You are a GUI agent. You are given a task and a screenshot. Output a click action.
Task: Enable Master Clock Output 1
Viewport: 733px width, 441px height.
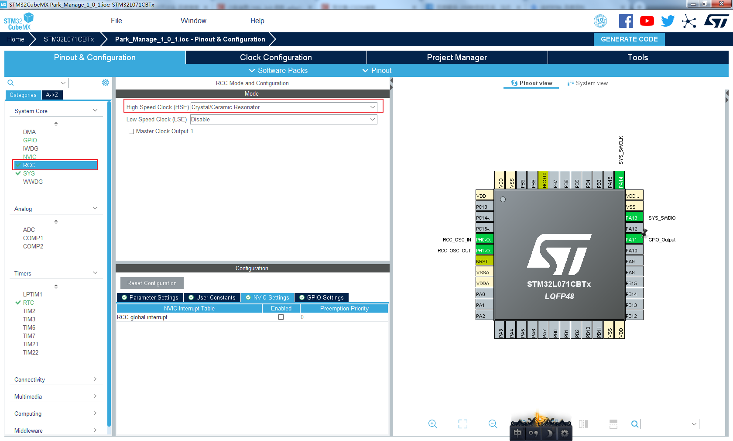(x=131, y=131)
